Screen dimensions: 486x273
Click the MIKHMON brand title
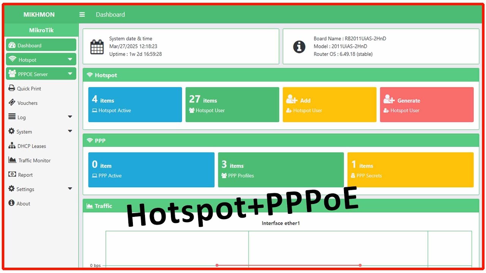point(39,14)
